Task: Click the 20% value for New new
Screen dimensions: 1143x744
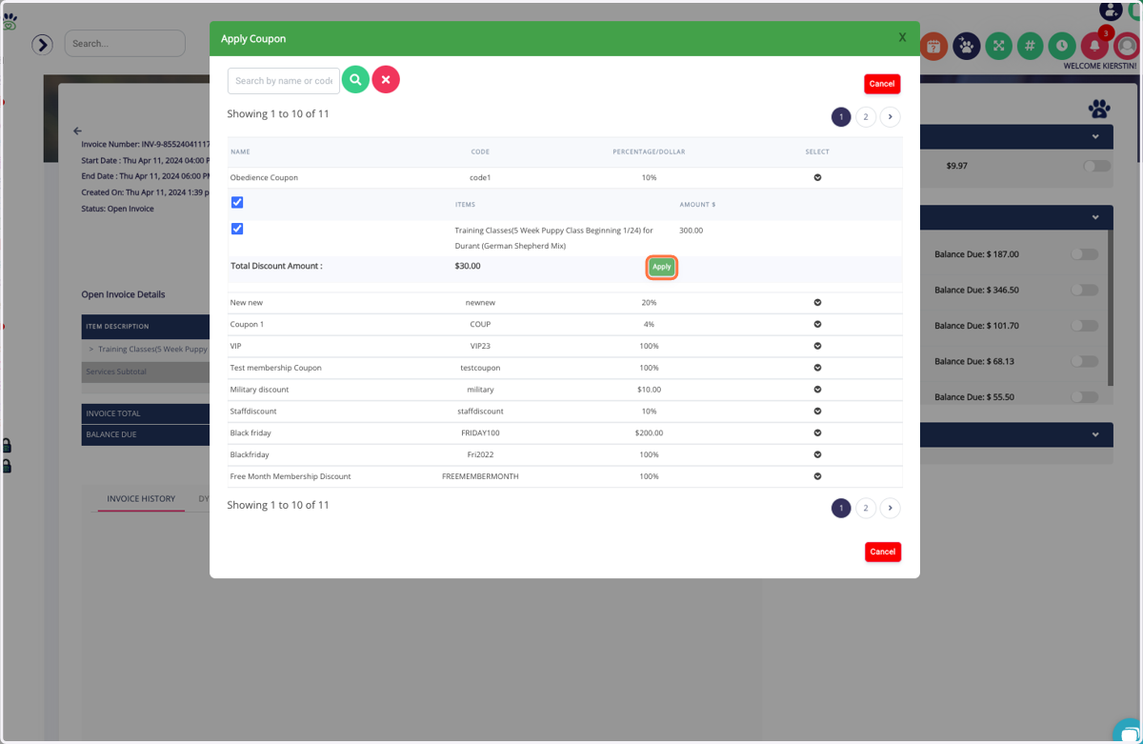Action: click(649, 302)
